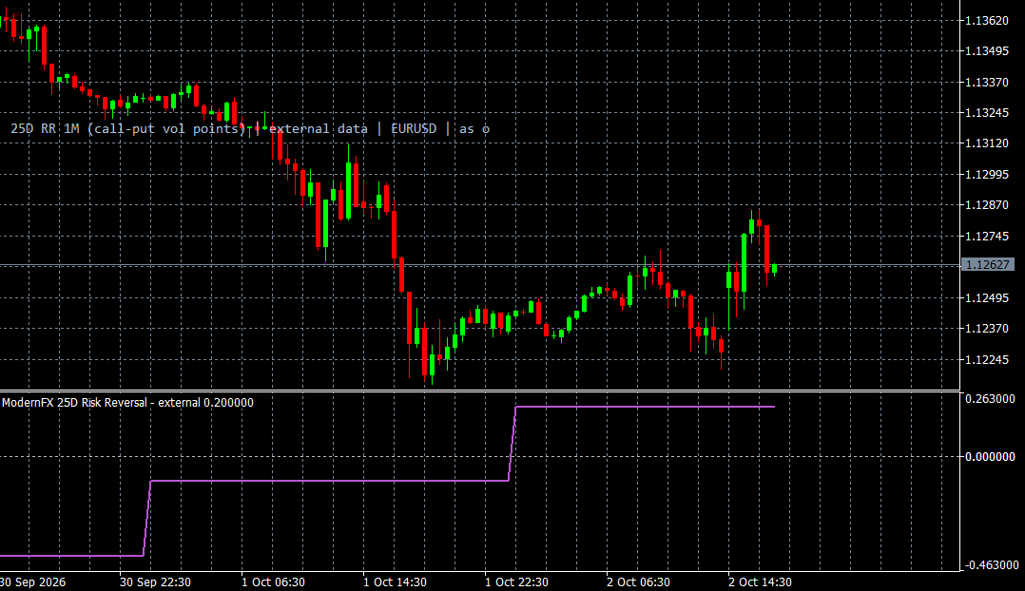Click the 0.263000 indicator scale value

coord(991,399)
